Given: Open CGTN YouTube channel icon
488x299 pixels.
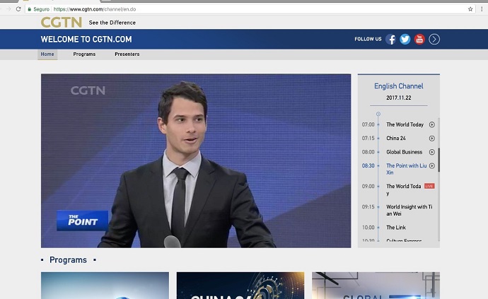Looking at the screenshot, I should (x=419, y=39).
